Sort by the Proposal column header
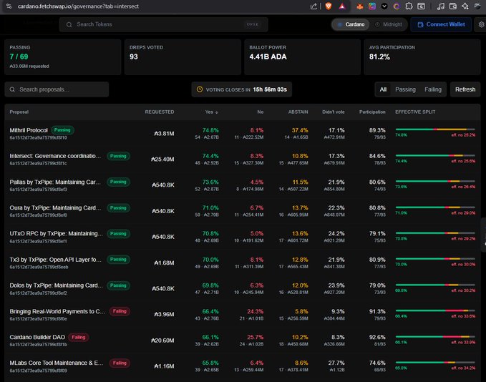Screen dimensions: 486x382 [19, 112]
